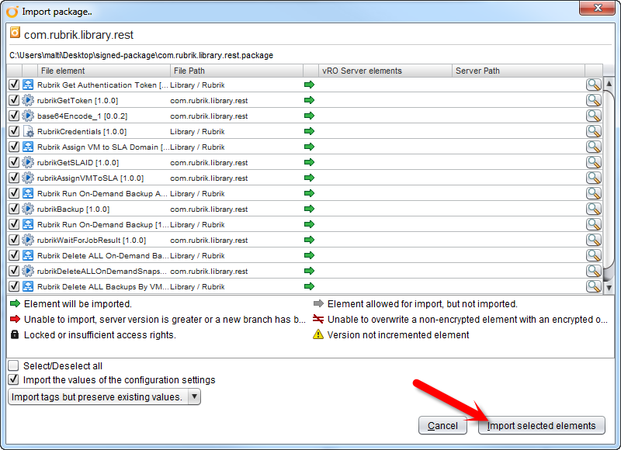Click magnifier for Rubrik Delete ALL On-Demand Ba... row
Viewport: 621px width, 450px height.
tap(593, 255)
